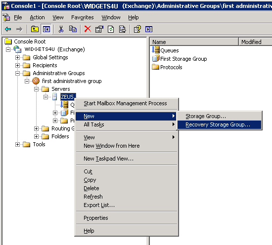The height and width of the screenshot is (245, 272).
Task: Select Global Settings in the tree
Action: click(50, 57)
